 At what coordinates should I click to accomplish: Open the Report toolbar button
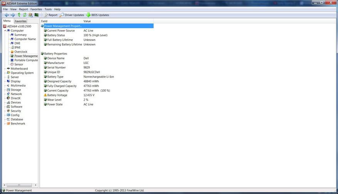pyautogui.click(x=50, y=15)
